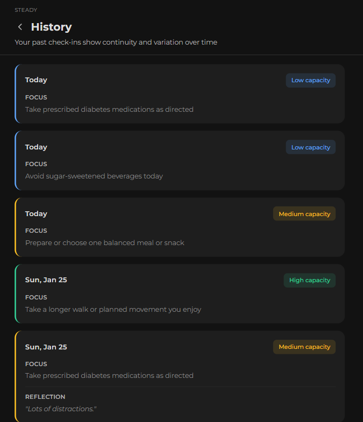Click Low capacity badge on today's medications card
The width and height of the screenshot is (363, 422).
click(x=310, y=81)
